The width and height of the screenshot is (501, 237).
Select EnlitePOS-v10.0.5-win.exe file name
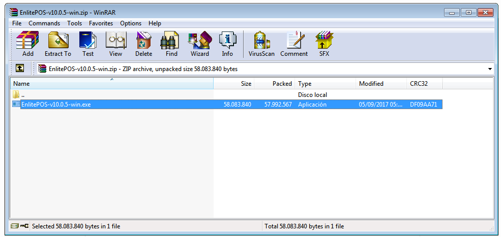56,105
